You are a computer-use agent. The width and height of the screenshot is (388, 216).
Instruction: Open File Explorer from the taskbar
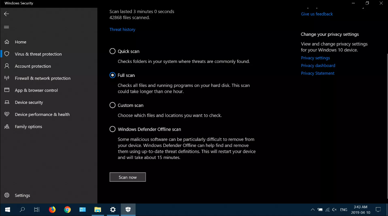click(98, 210)
